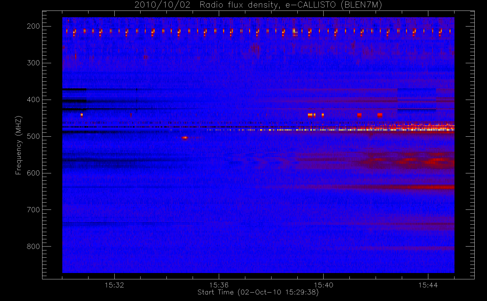Click the 700 frequency tick label

coord(33,210)
